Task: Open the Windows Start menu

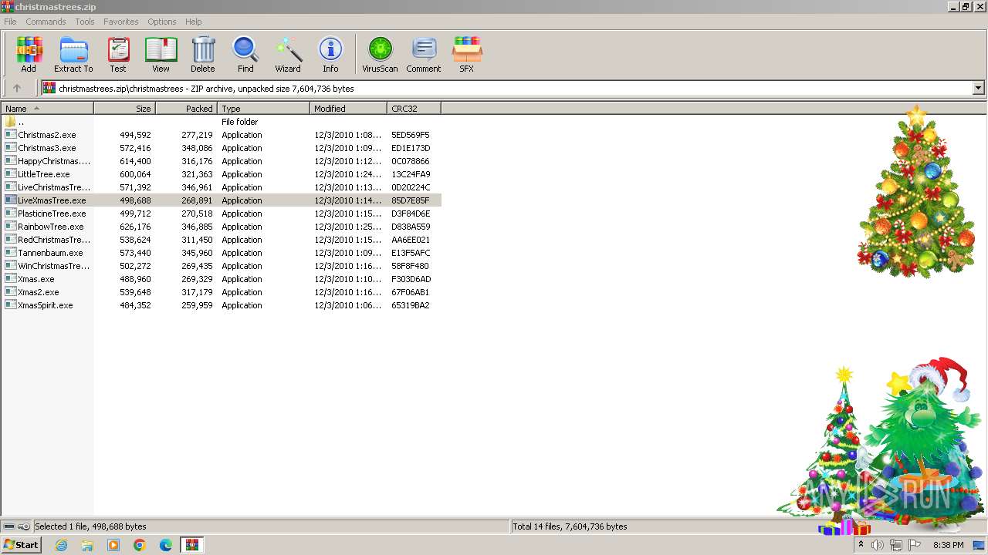Action: click(21, 545)
